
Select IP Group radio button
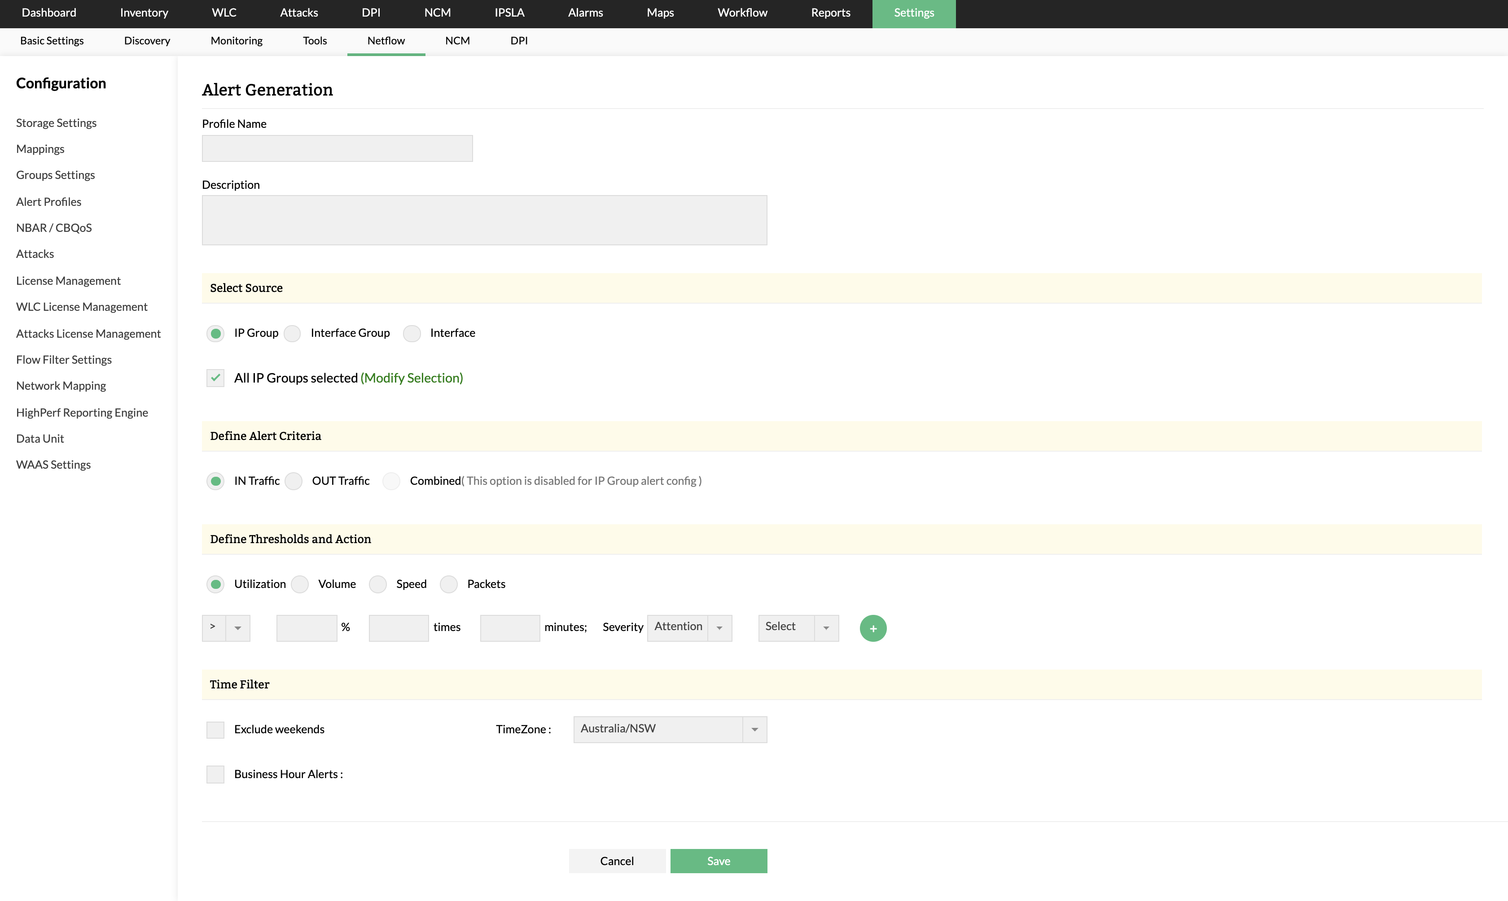pos(216,332)
